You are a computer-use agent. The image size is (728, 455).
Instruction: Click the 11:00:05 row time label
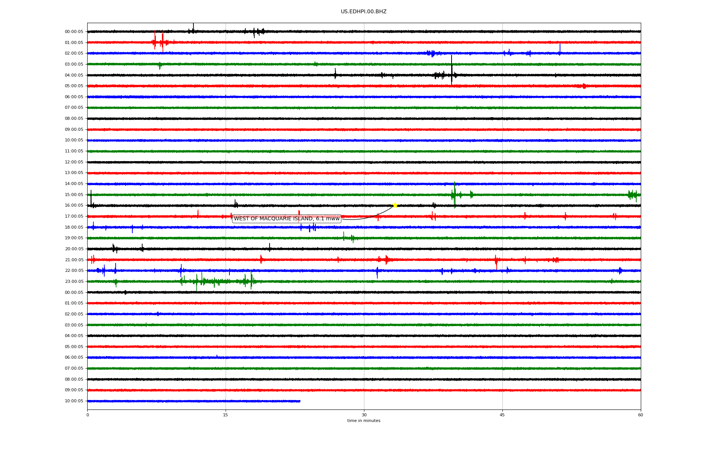pyautogui.click(x=74, y=151)
